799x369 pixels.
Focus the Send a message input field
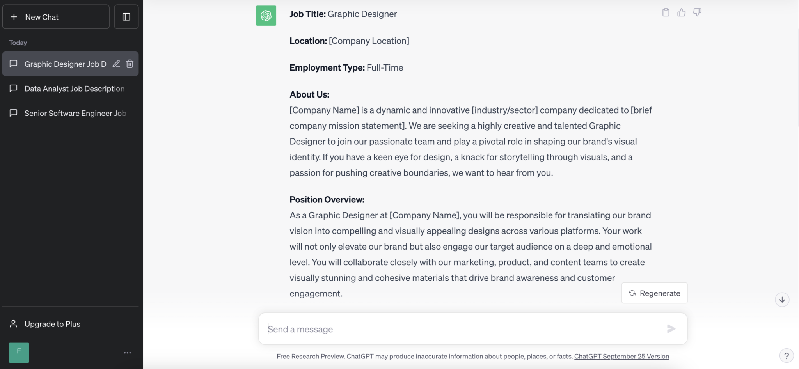pyautogui.click(x=429, y=329)
